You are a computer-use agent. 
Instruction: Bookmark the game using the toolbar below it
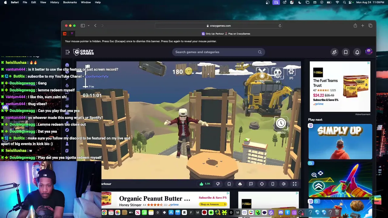coord(229,184)
